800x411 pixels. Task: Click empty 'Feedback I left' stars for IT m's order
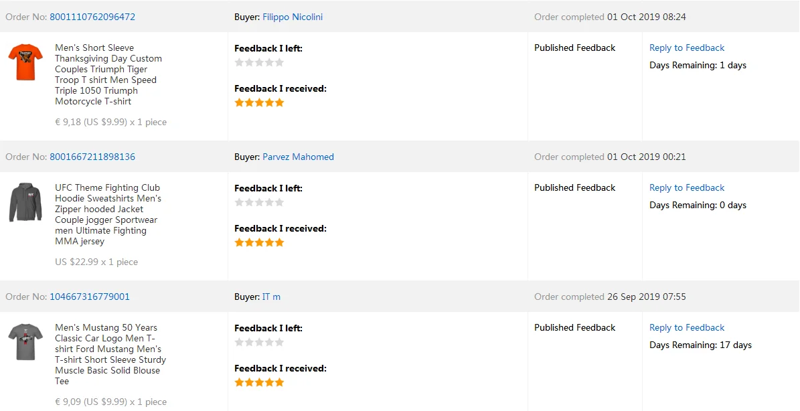(x=259, y=342)
